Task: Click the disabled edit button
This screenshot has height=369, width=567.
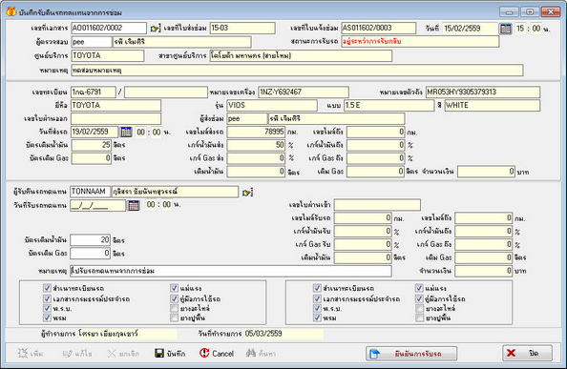Action: [77, 353]
